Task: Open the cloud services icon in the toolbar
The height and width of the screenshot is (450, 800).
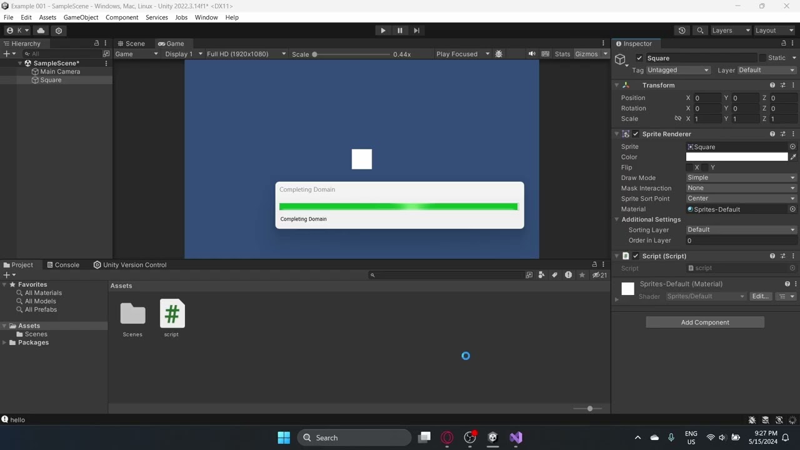Action: tap(41, 30)
